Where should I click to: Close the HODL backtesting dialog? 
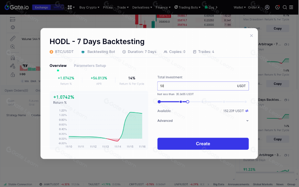pos(251,36)
